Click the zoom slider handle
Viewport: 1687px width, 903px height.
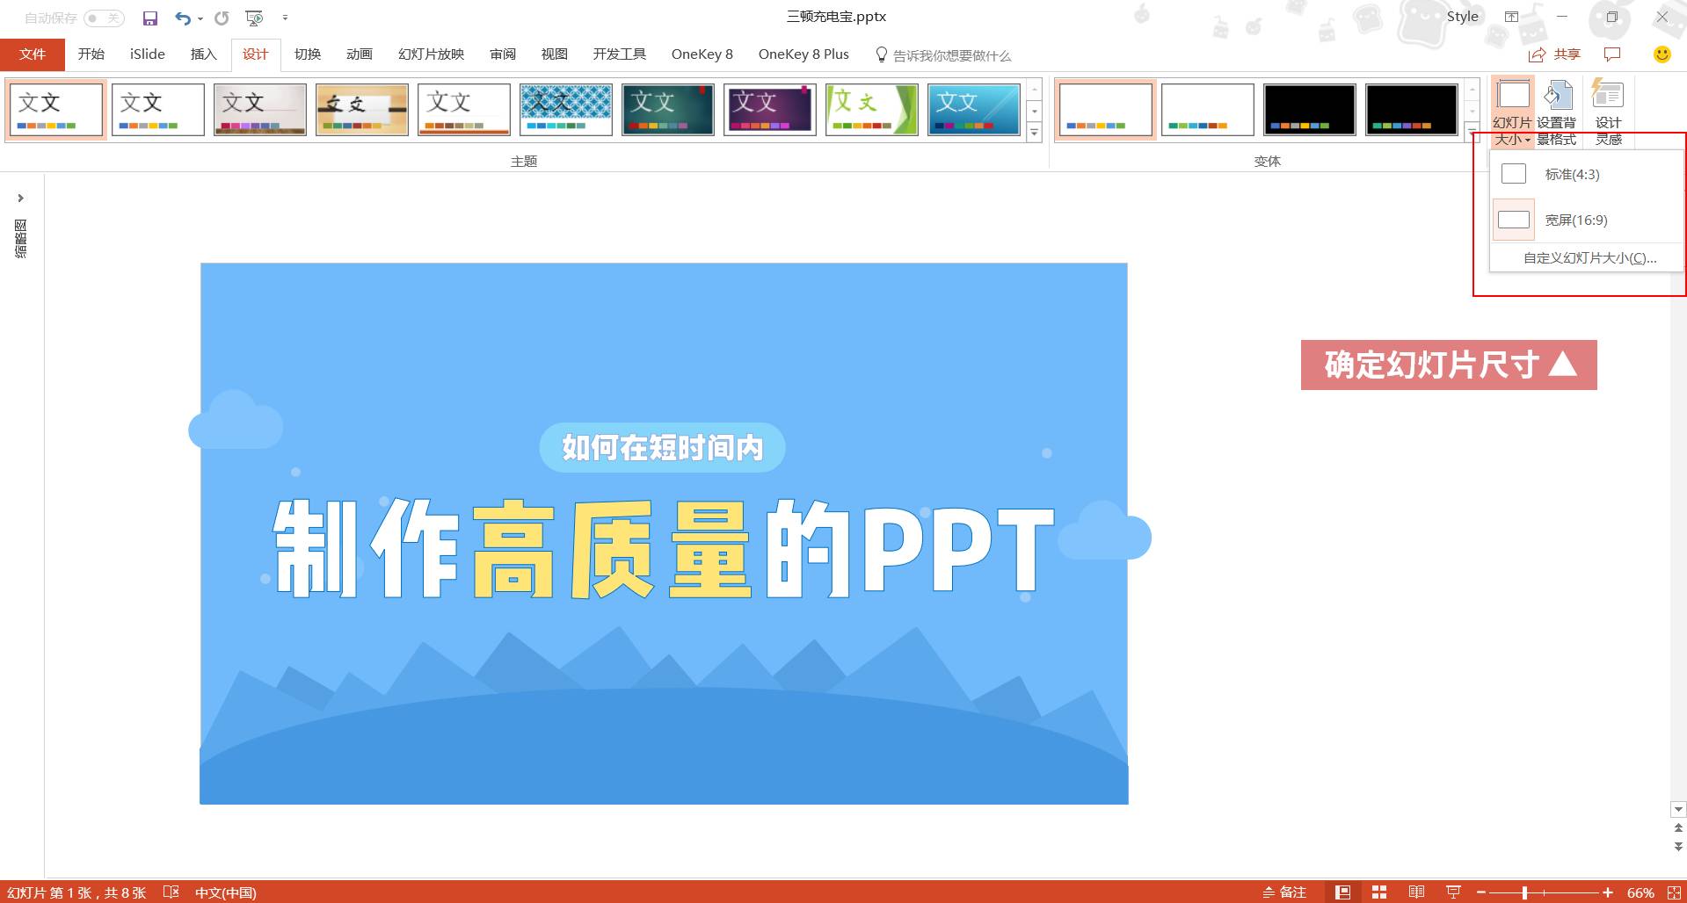[1524, 892]
